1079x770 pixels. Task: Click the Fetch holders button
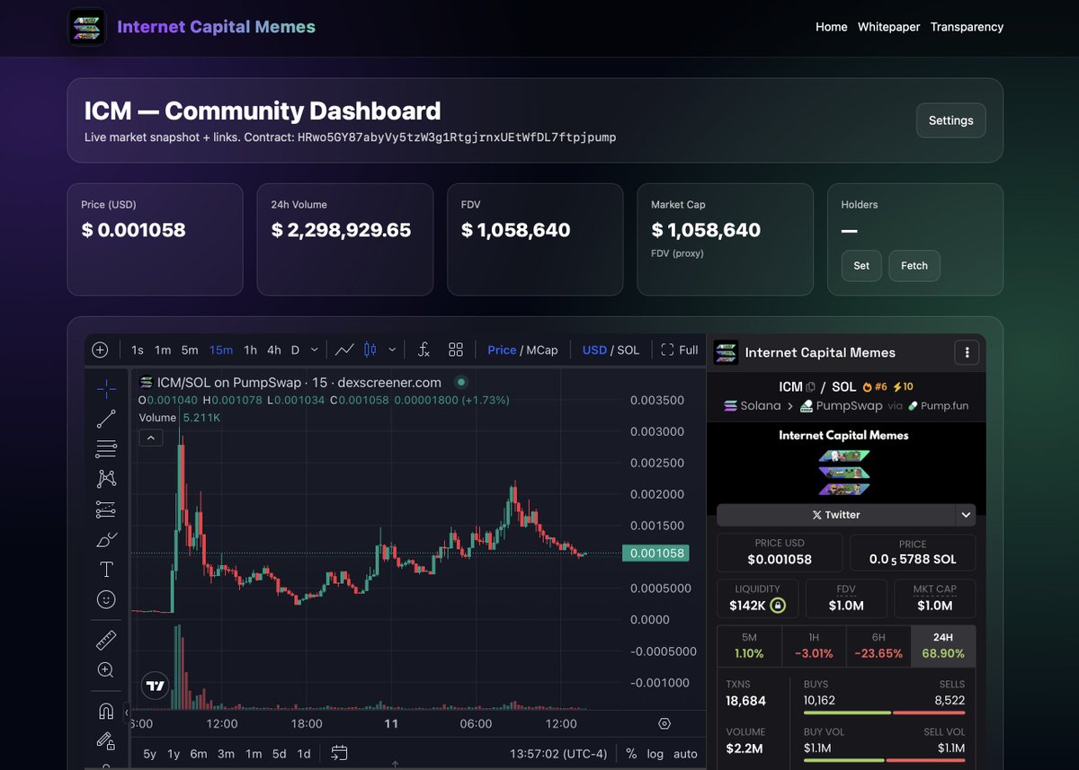tap(914, 266)
